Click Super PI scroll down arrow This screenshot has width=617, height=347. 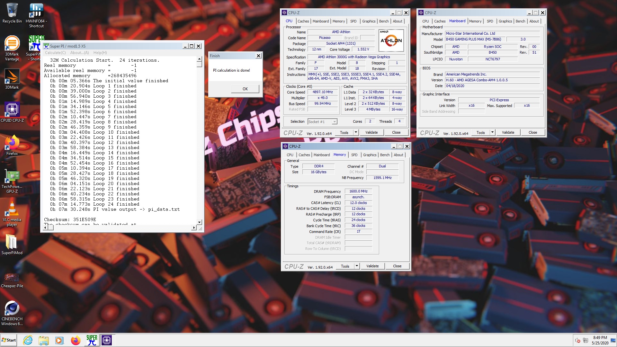point(199,222)
